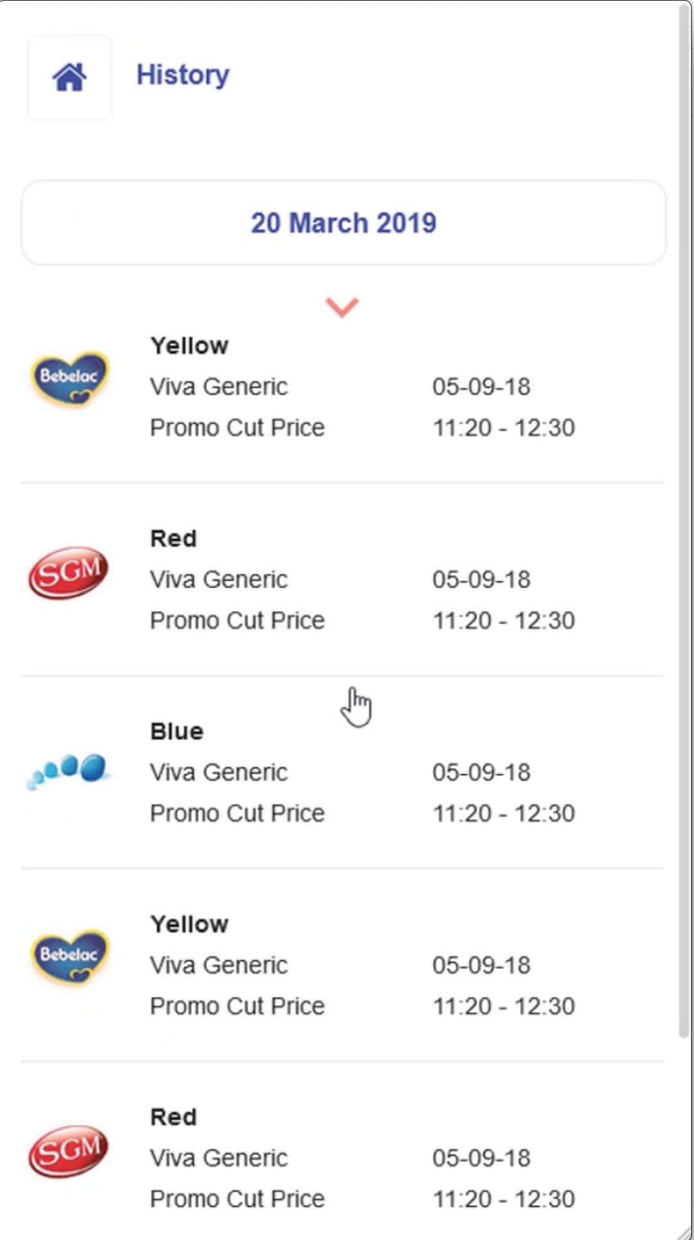Expand the red chevron below the date
This screenshot has width=694, height=1240.
pyautogui.click(x=342, y=307)
